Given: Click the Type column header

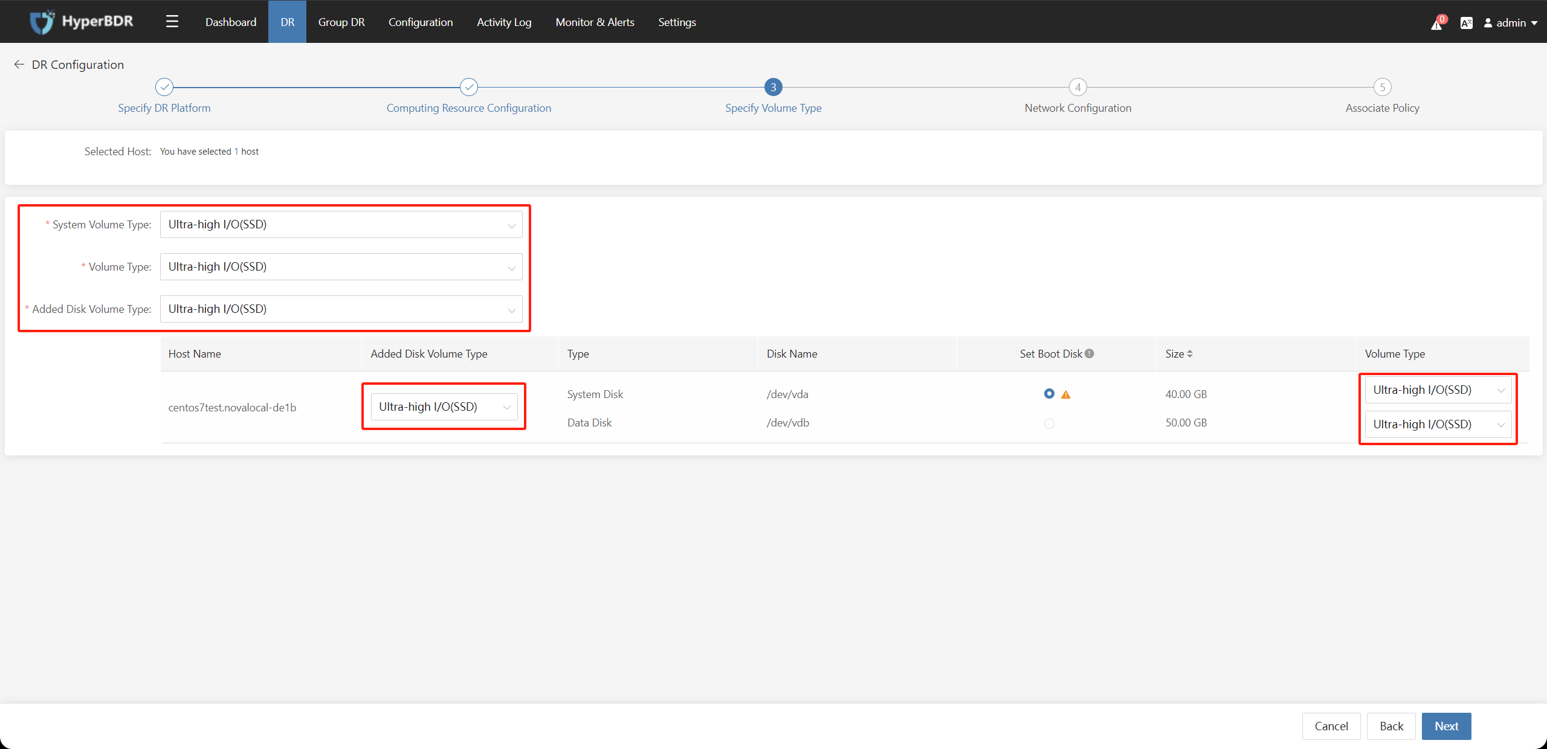Looking at the screenshot, I should tap(578, 354).
